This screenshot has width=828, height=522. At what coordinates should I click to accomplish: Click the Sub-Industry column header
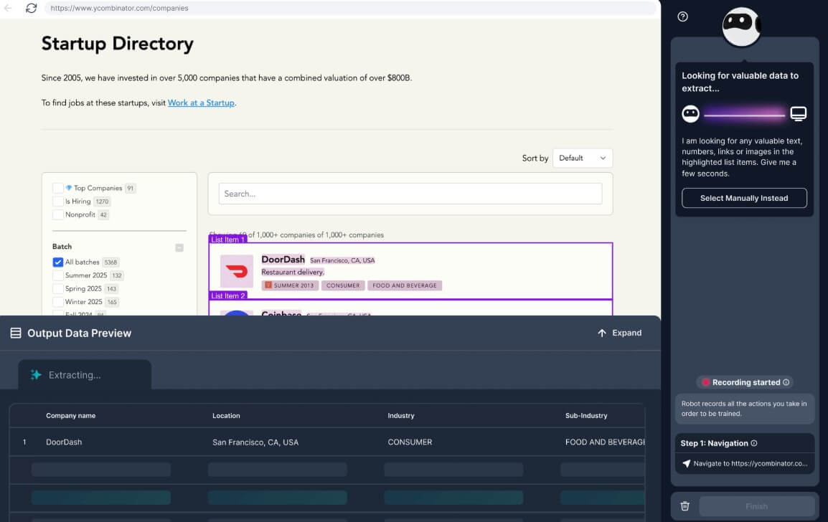(x=586, y=416)
